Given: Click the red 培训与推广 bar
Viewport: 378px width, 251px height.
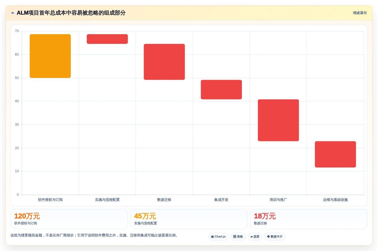Looking at the screenshot, I should 278,120.
